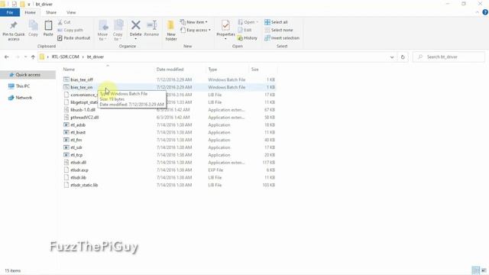489x275 pixels.
Task: Click the Help question mark icon
Action: (x=485, y=12)
